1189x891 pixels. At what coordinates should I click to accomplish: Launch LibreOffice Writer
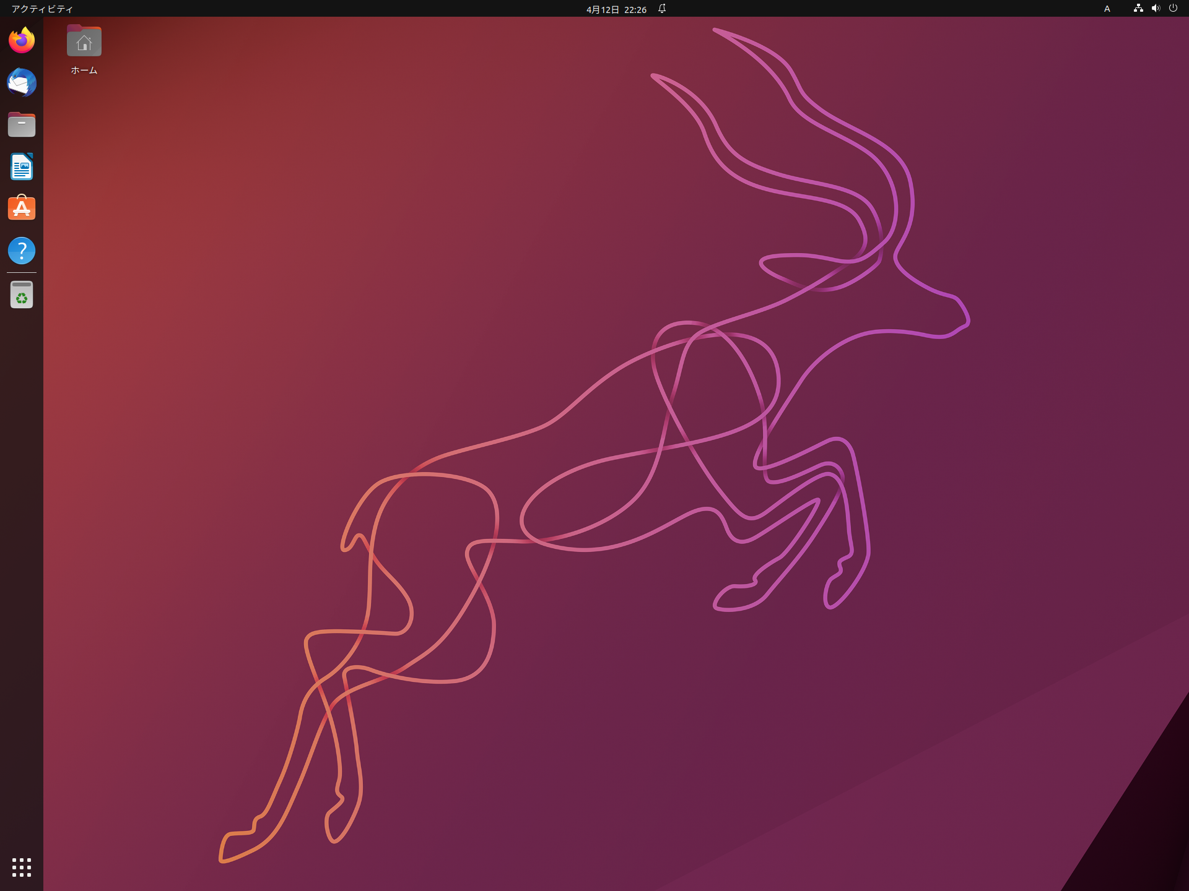[22, 167]
